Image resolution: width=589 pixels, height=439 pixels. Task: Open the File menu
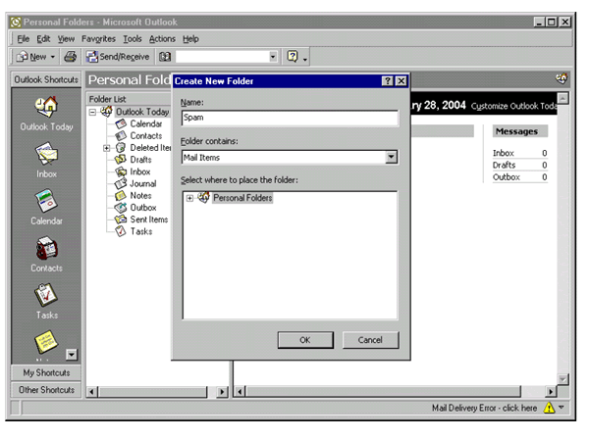[23, 39]
